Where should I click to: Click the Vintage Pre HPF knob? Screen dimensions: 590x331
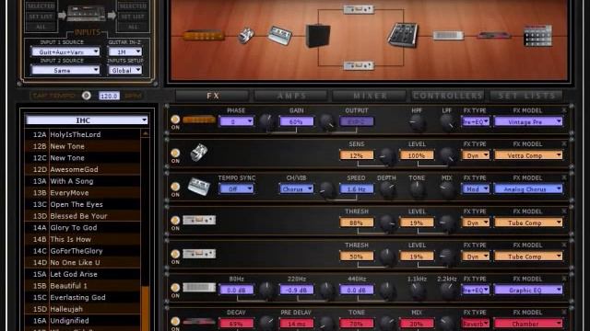[x=417, y=122]
